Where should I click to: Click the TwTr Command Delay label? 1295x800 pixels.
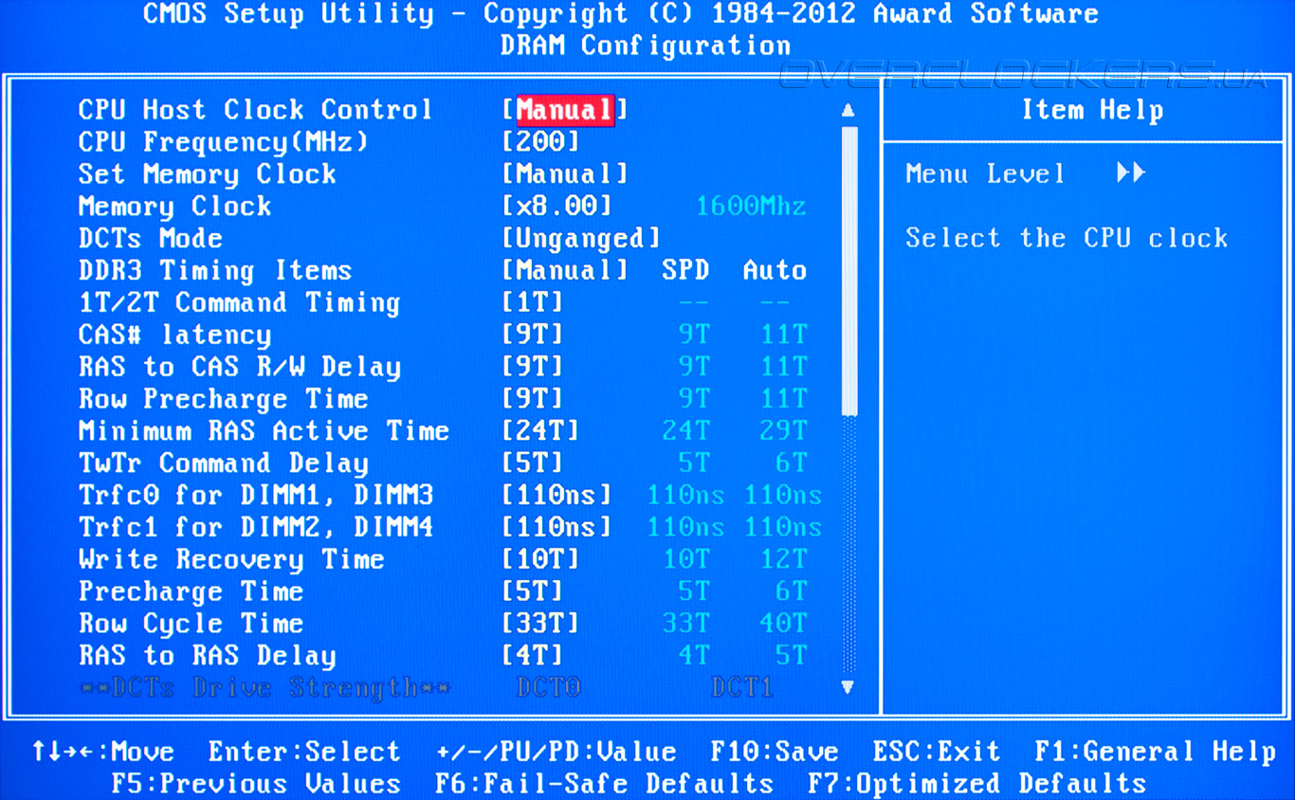point(223,464)
